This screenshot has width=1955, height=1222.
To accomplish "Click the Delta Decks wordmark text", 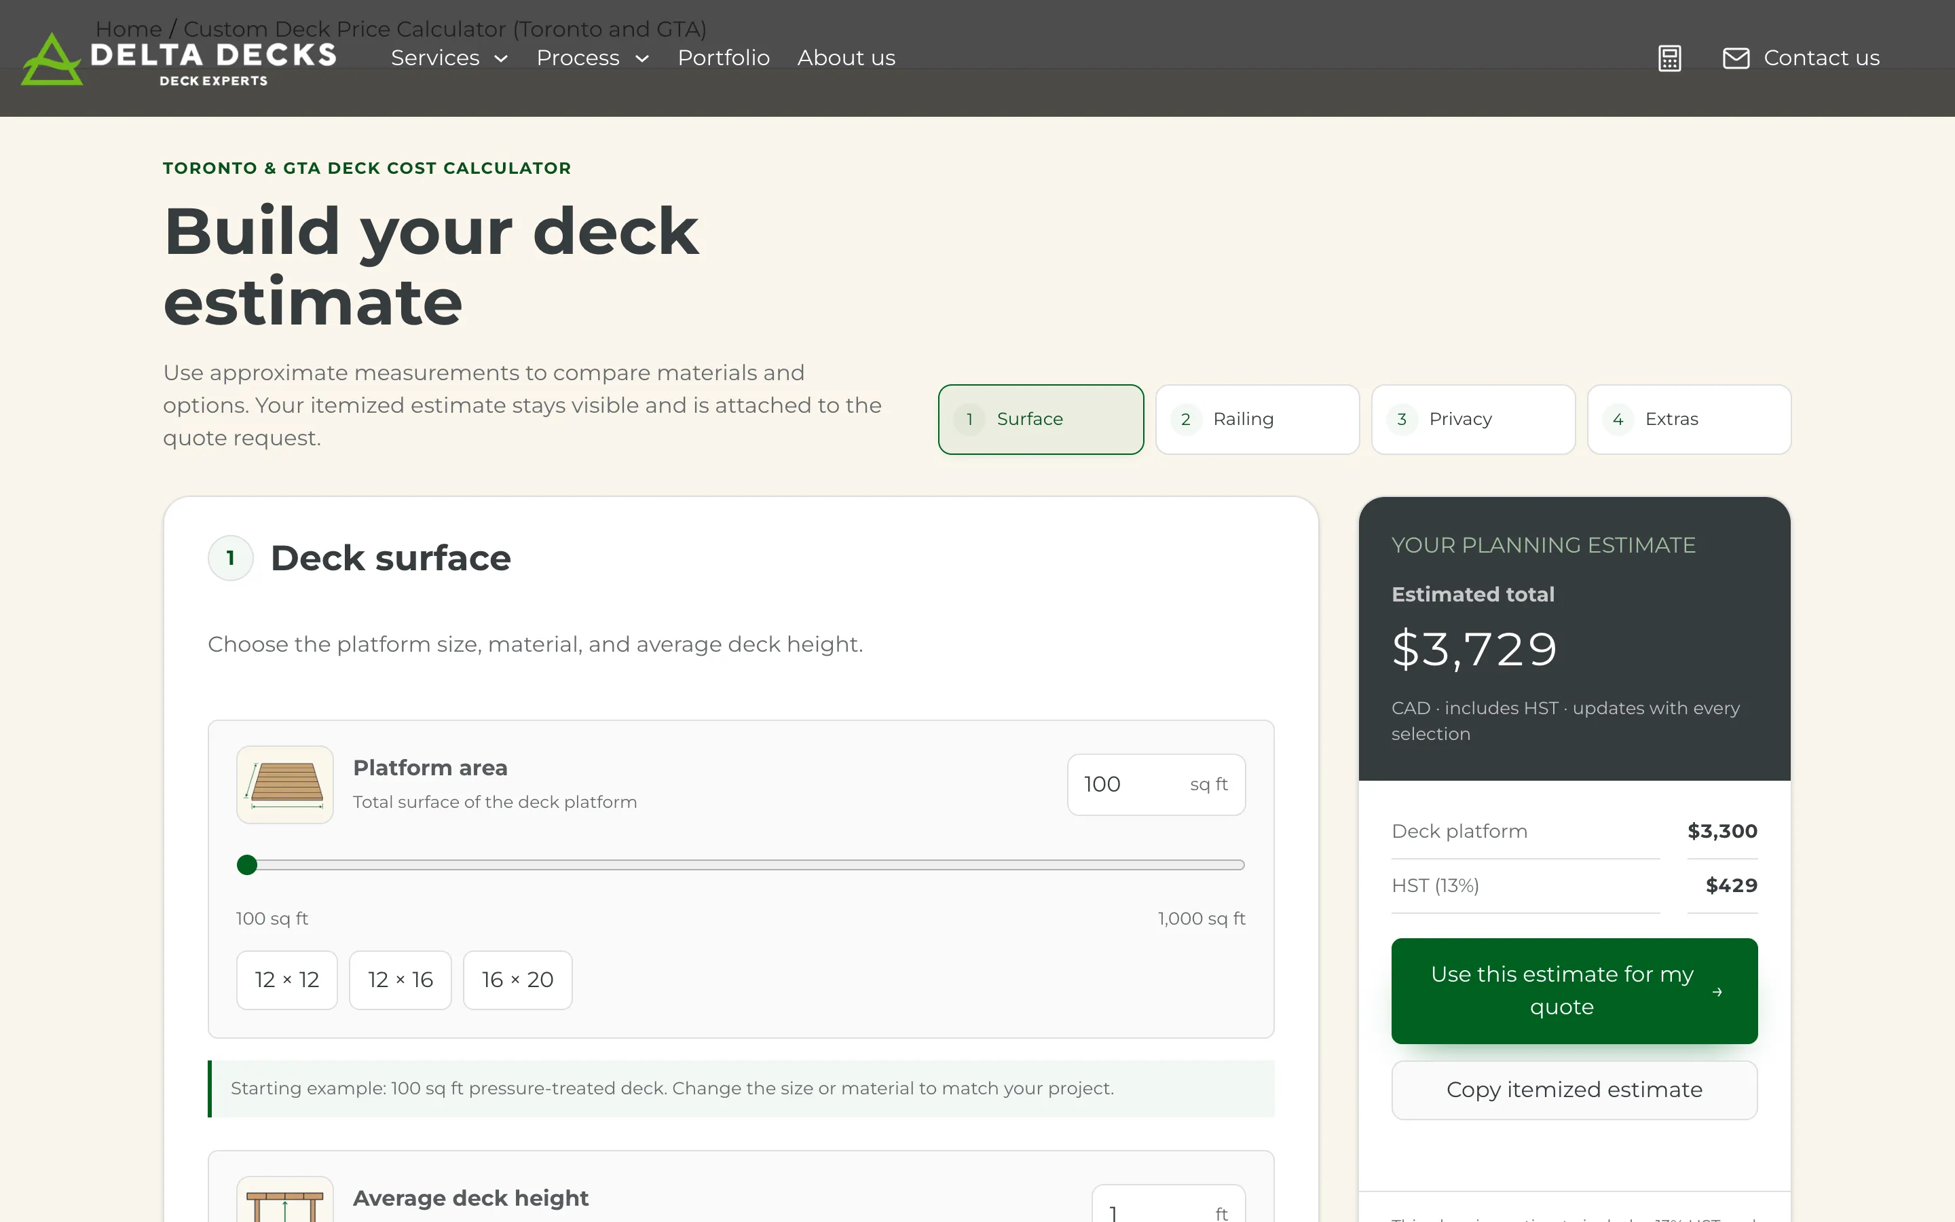I will click(x=213, y=55).
